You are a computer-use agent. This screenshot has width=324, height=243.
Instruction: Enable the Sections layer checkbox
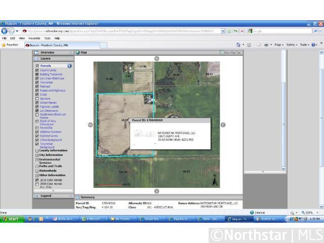(x=37, y=99)
